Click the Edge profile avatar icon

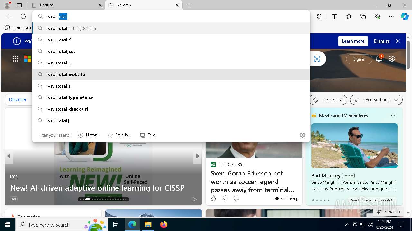pyautogui.click(x=7, y=5)
